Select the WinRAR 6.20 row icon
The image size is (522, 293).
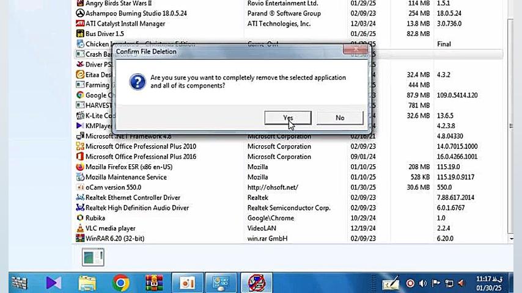tap(80, 238)
